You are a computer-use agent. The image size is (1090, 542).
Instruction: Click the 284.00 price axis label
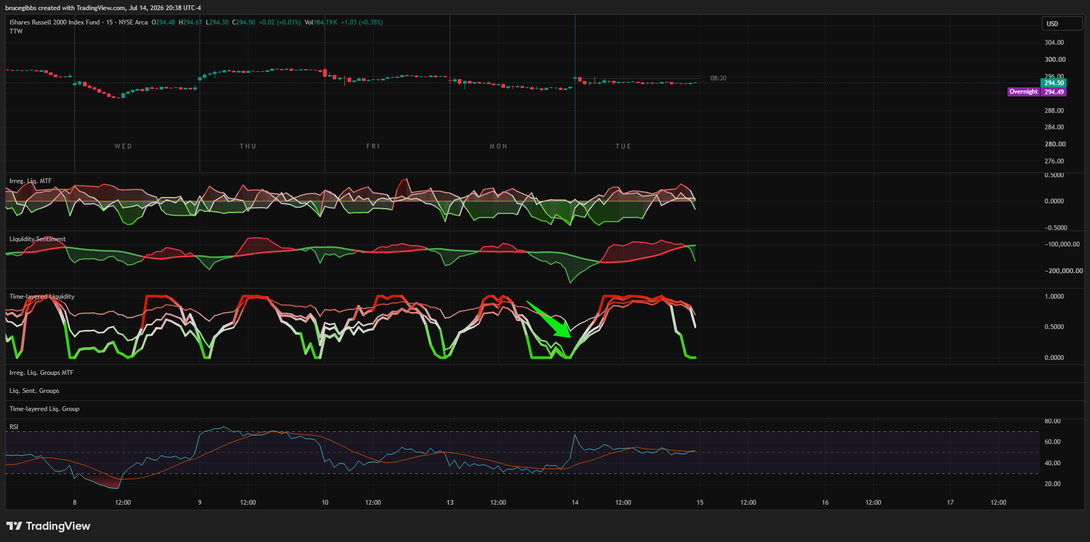click(1054, 127)
